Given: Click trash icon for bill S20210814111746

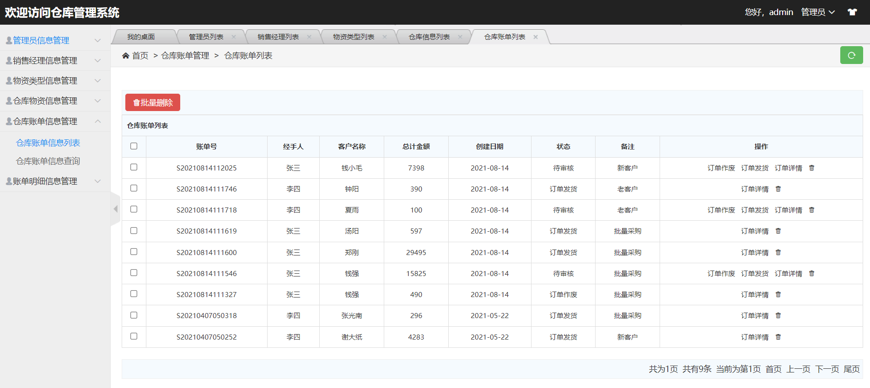Looking at the screenshot, I should (778, 189).
